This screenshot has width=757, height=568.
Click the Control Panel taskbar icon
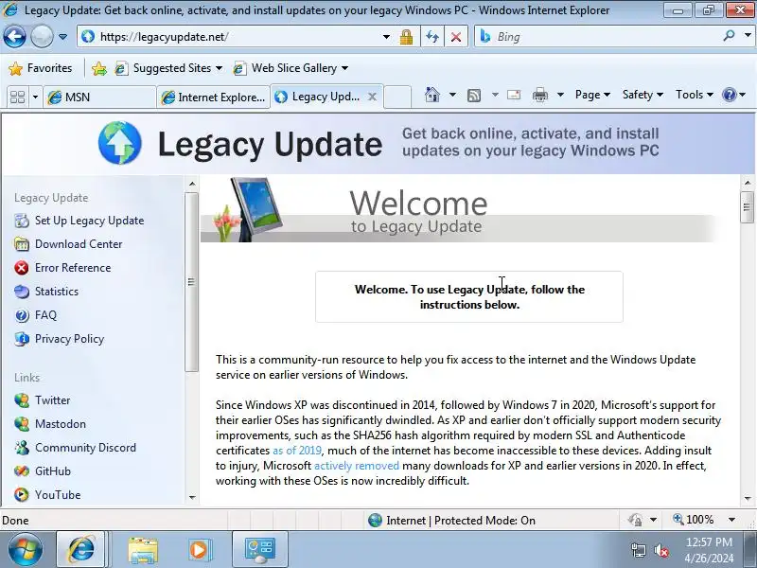pos(259,550)
